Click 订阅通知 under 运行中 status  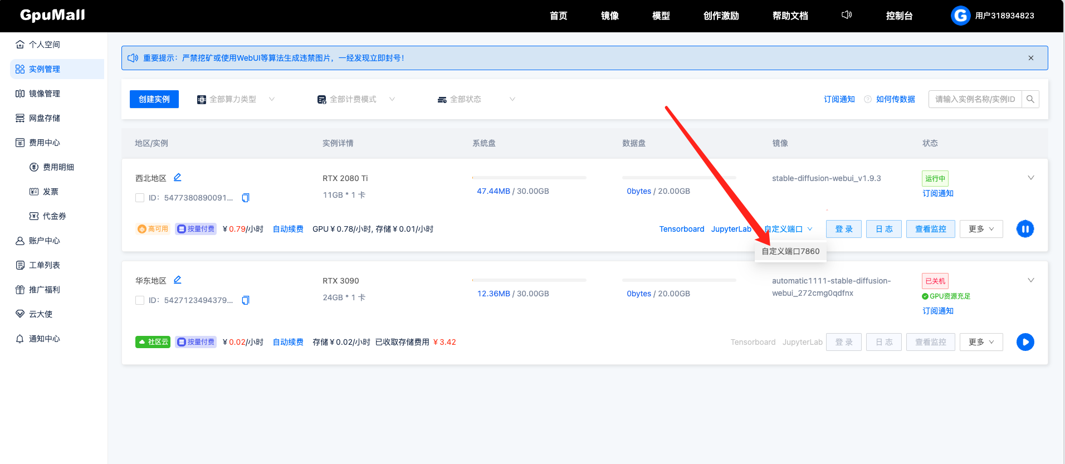tap(938, 193)
